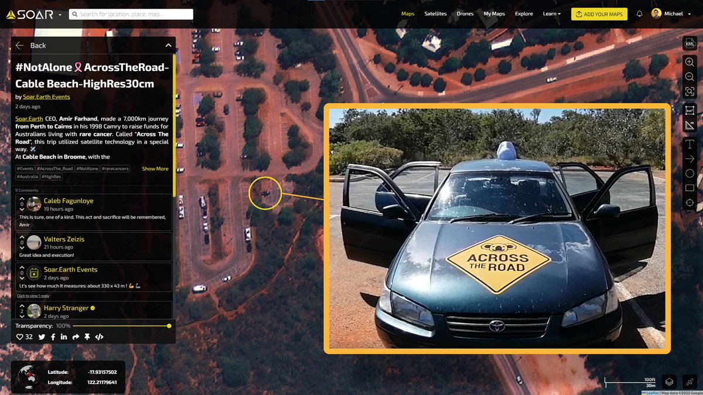Viewport: 703px width, 395px height.
Task: Share the map on LinkedIn
Action: pos(64,337)
